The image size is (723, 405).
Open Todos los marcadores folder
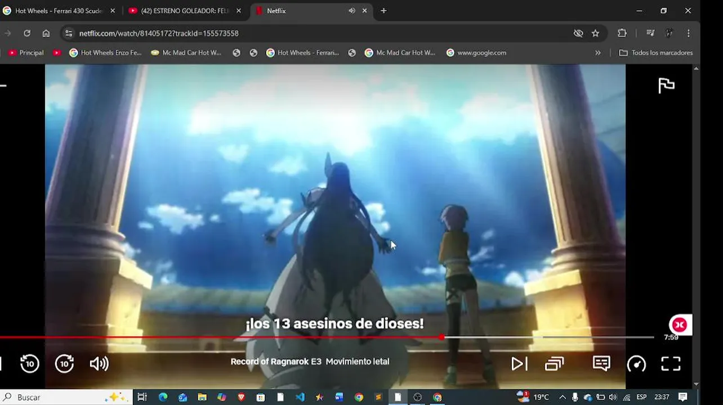[656, 52]
